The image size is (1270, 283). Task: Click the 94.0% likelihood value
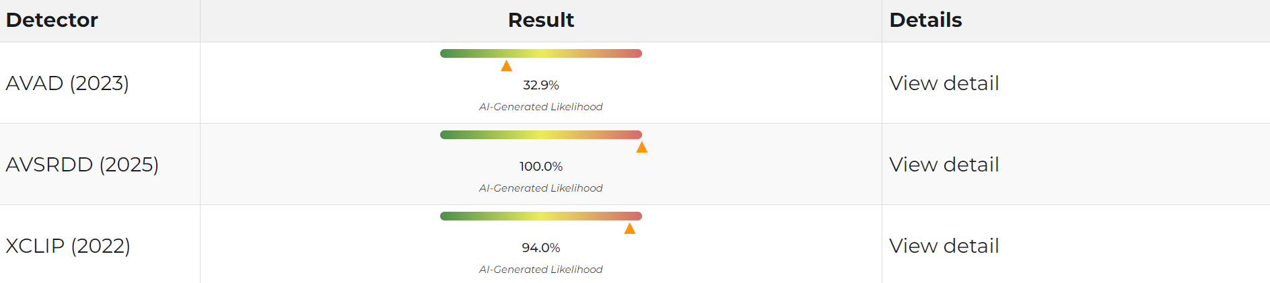coord(540,248)
